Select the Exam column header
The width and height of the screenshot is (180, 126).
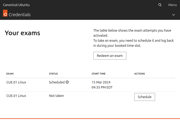click(x=10, y=74)
